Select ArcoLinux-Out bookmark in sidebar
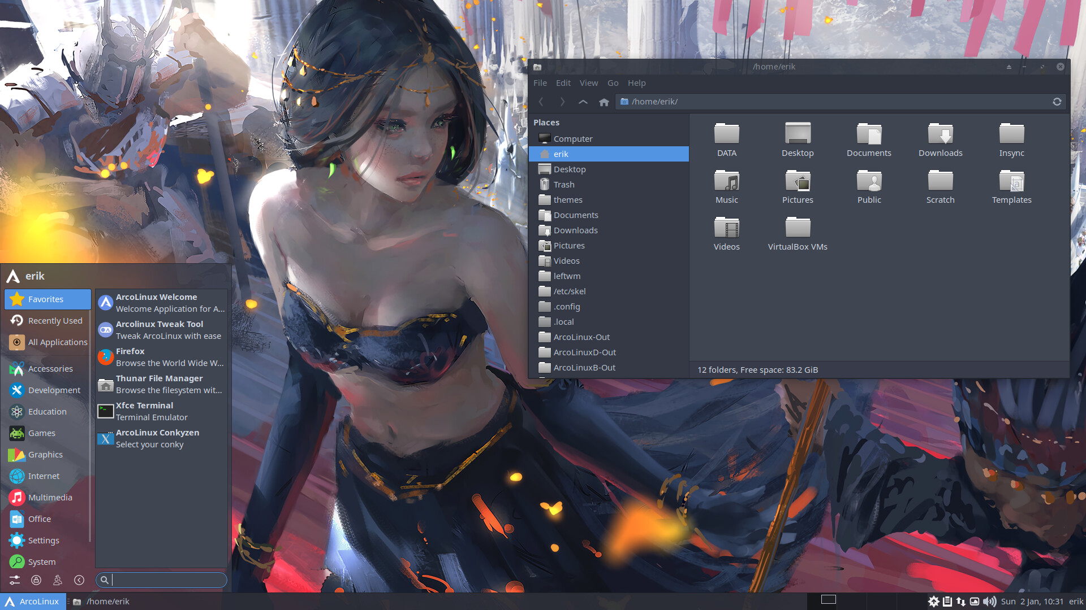 (x=609, y=337)
